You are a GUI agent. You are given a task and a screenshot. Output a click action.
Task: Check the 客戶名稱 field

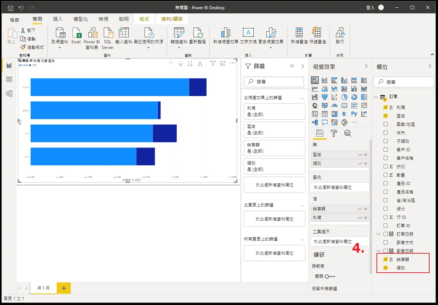pyautogui.click(x=386, y=158)
